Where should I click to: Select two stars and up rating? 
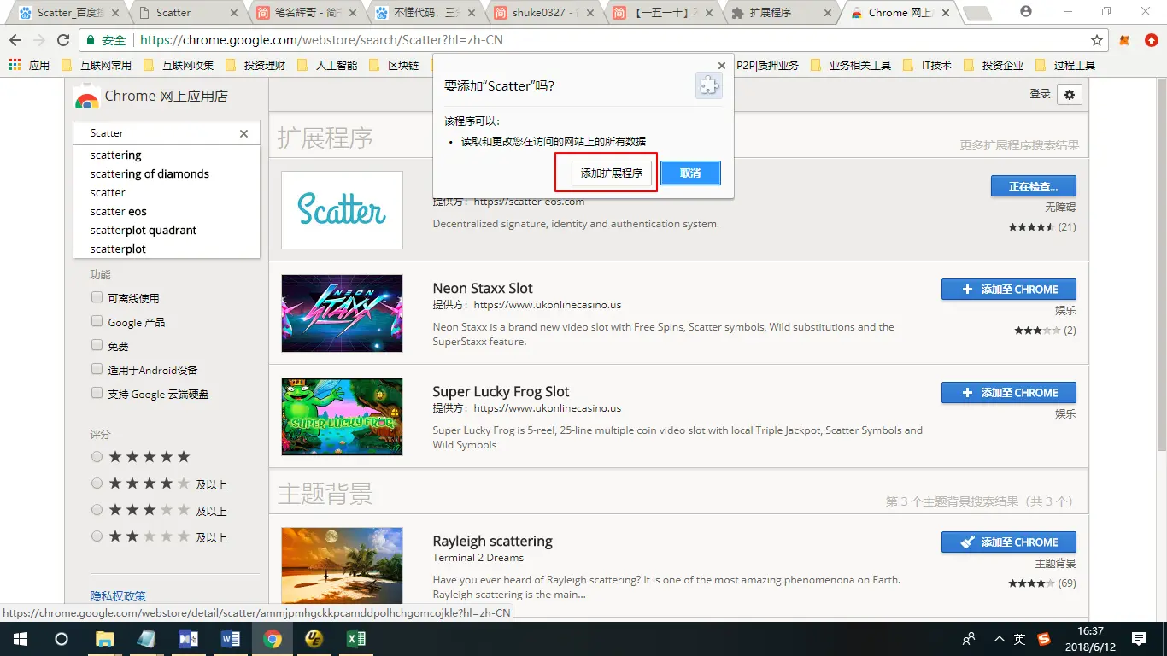[x=97, y=536]
